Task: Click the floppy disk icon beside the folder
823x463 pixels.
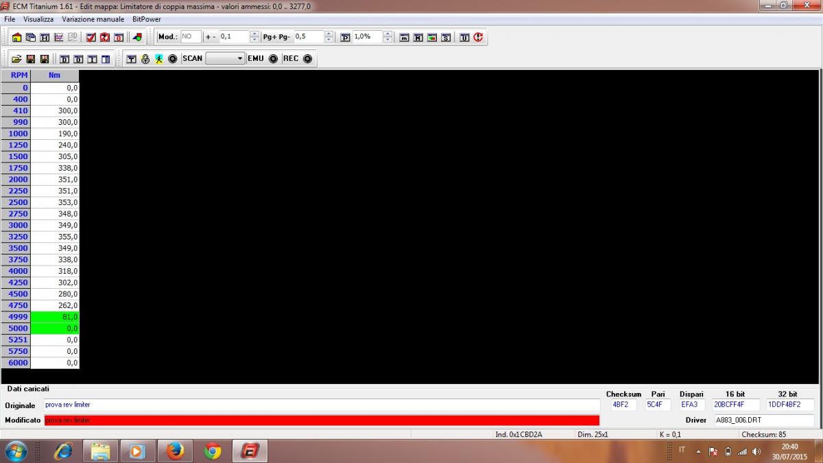Action: point(29,59)
